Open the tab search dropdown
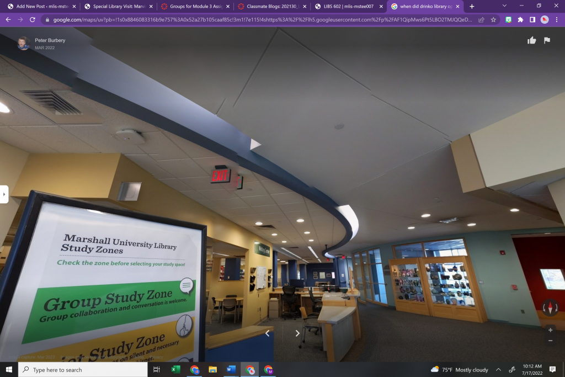The height and width of the screenshot is (377, 565). 504,6
